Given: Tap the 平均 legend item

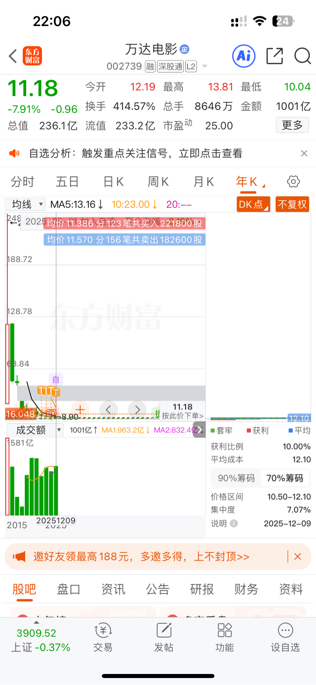Looking at the screenshot, I should pyautogui.click(x=300, y=430).
